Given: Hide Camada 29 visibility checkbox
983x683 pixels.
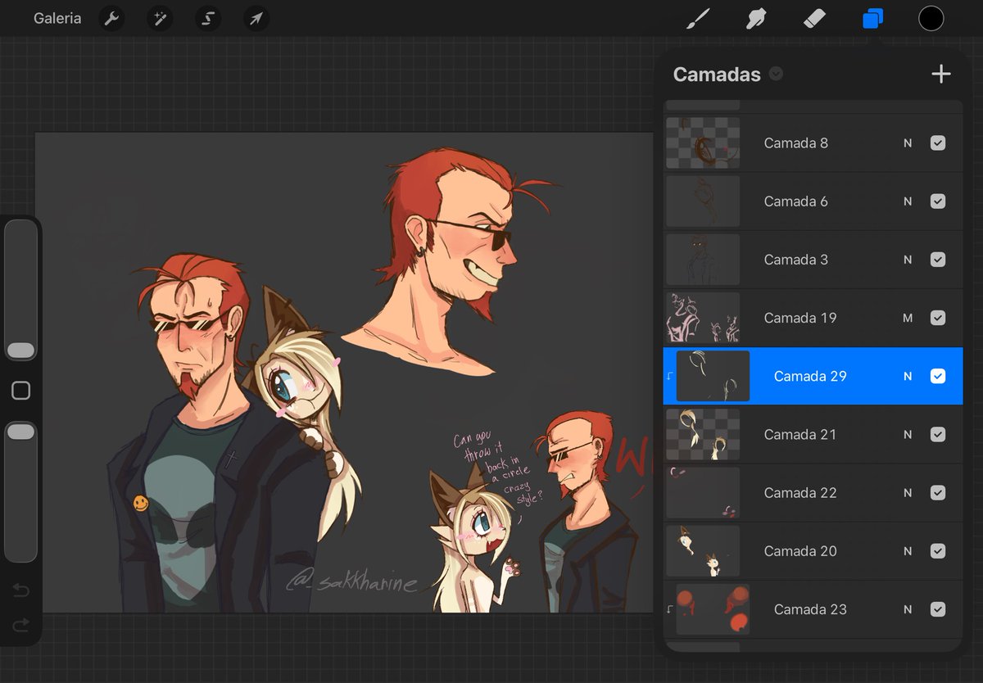Looking at the screenshot, I should coord(938,376).
